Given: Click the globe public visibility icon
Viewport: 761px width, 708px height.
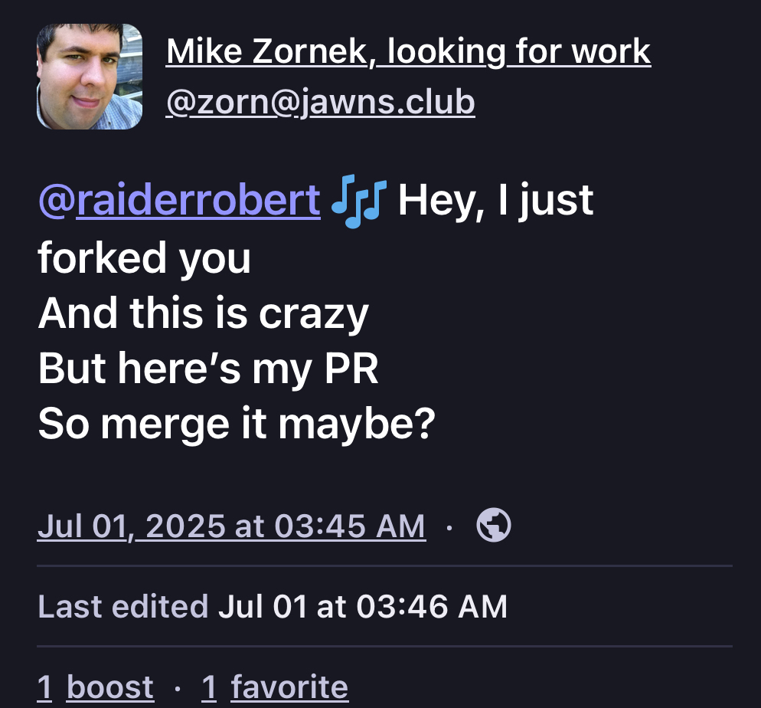Looking at the screenshot, I should [x=494, y=526].
